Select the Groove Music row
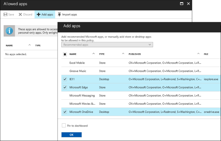The height and width of the screenshot is (141, 221). pos(78,71)
